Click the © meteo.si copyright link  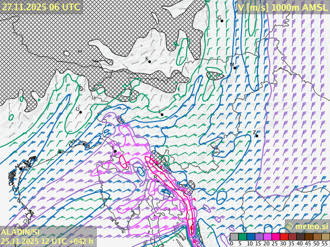click(307, 226)
